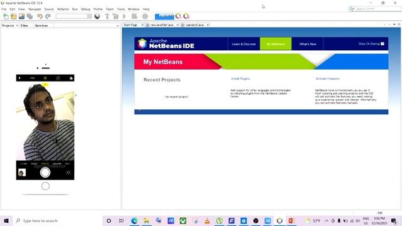Click the Undo arrow in toolbar
The image size is (402, 226).
coord(40,16)
